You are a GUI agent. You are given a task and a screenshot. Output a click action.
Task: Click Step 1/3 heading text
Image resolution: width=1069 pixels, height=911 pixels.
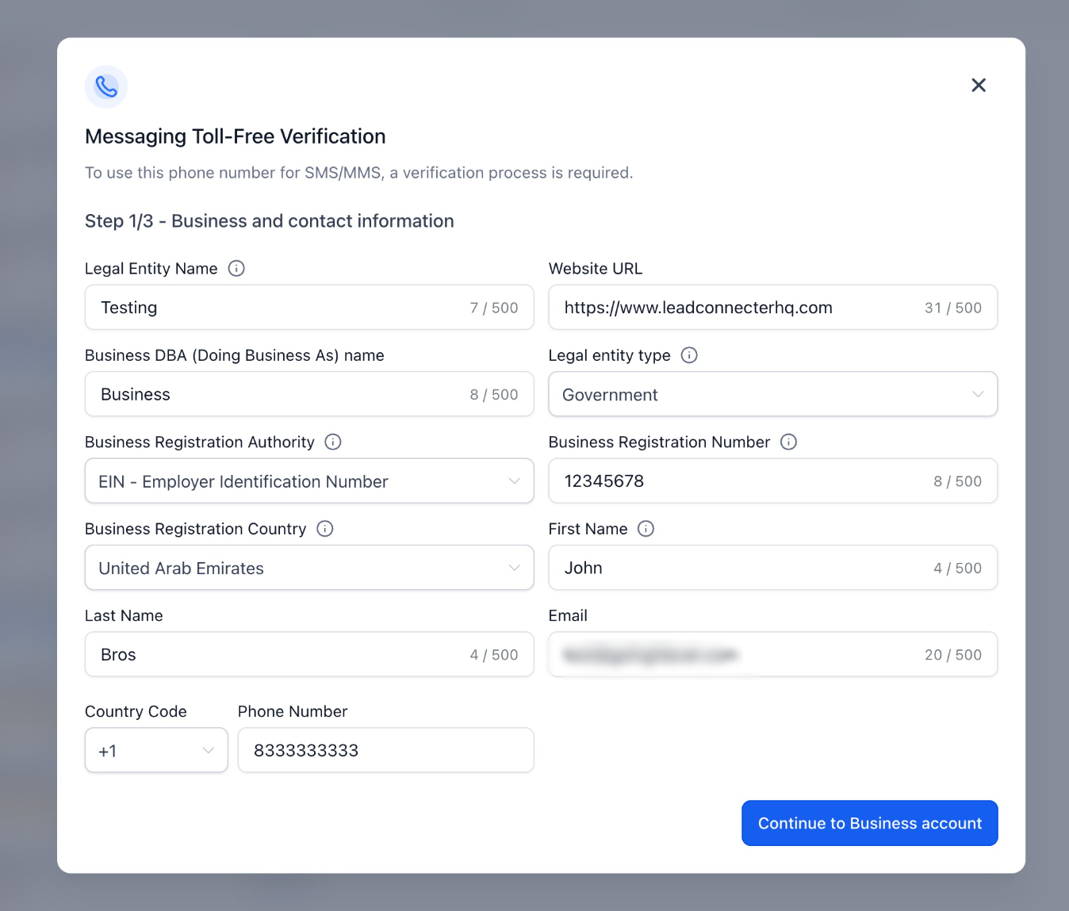[x=270, y=221]
